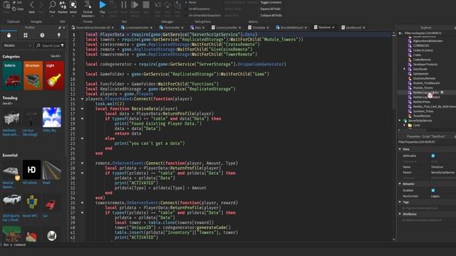456x256 pixels.
Task: Click the Stop square icon
Action: (146, 5)
